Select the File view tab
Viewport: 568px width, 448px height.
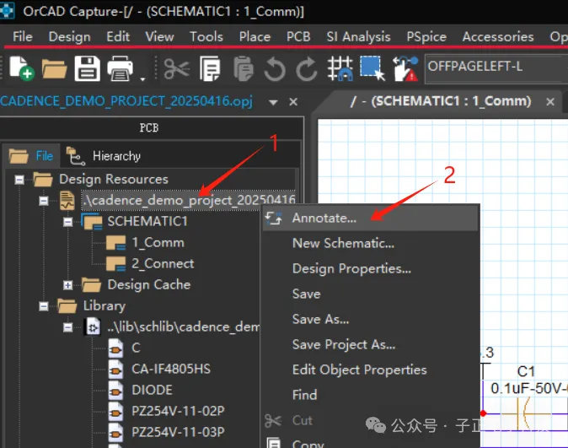coord(31,156)
